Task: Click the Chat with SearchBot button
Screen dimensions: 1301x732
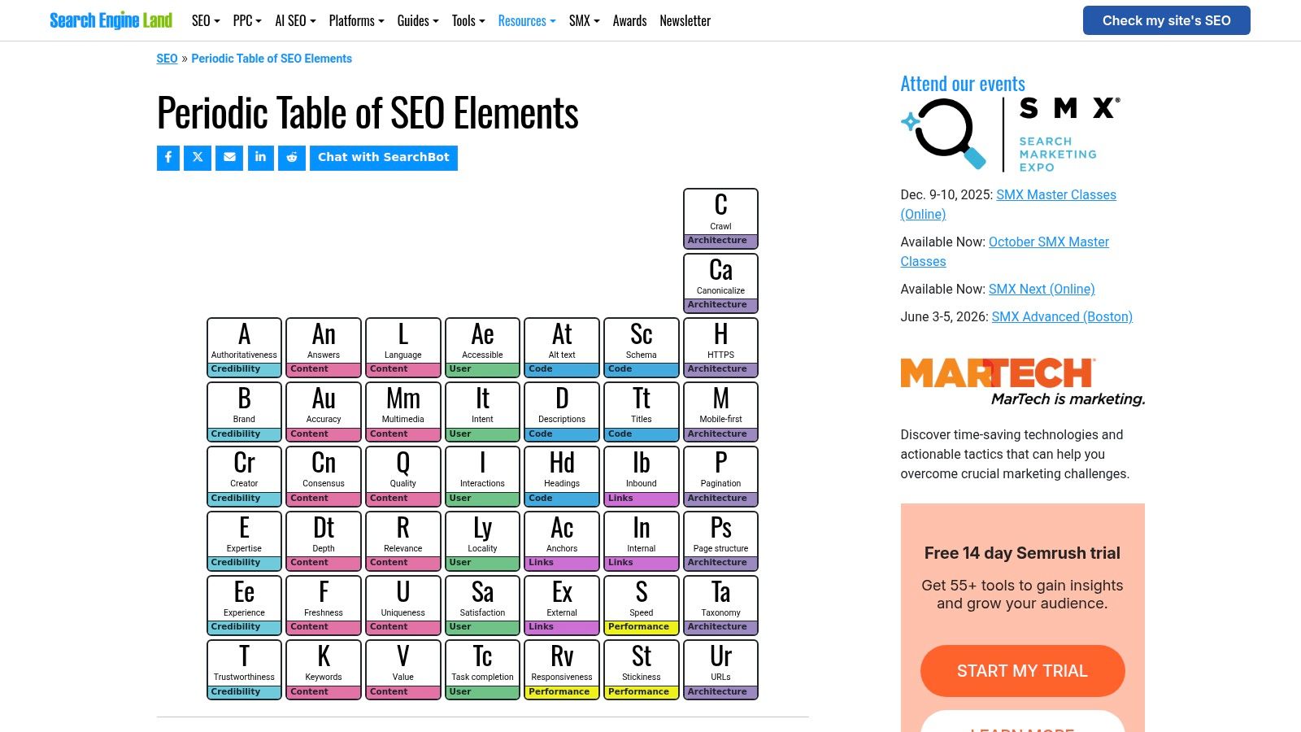Action: [384, 157]
